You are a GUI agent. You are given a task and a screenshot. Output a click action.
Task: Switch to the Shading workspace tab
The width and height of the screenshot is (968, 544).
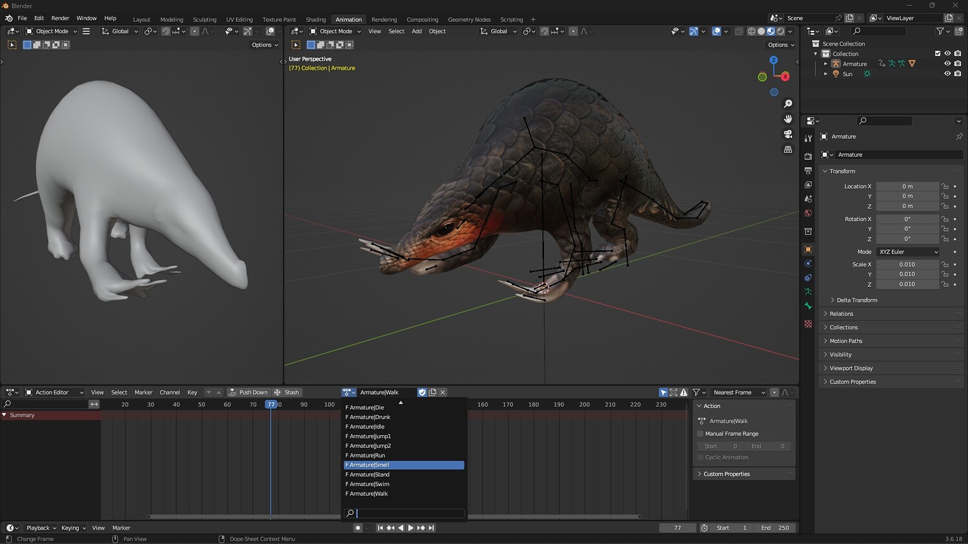(316, 19)
